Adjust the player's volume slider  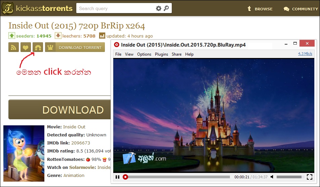coord(290,177)
